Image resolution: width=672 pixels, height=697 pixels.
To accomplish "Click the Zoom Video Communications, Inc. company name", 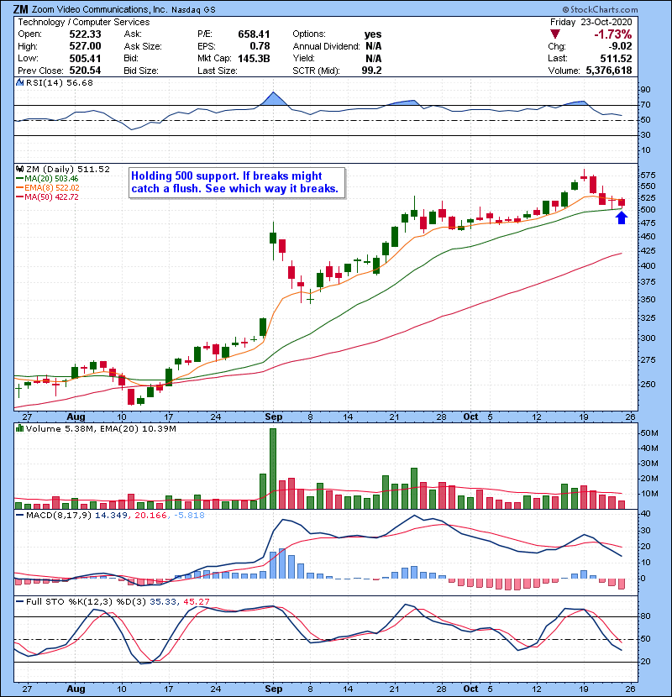I will coord(100,9).
